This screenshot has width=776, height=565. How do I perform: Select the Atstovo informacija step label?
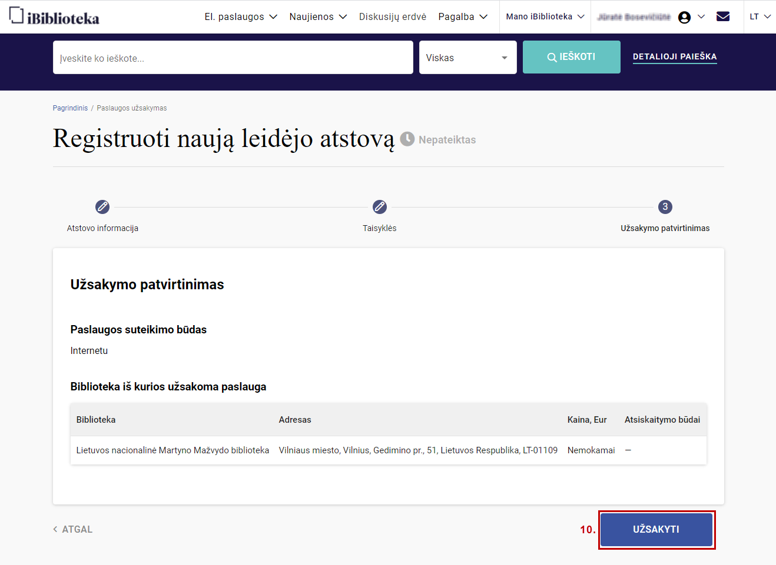[102, 228]
